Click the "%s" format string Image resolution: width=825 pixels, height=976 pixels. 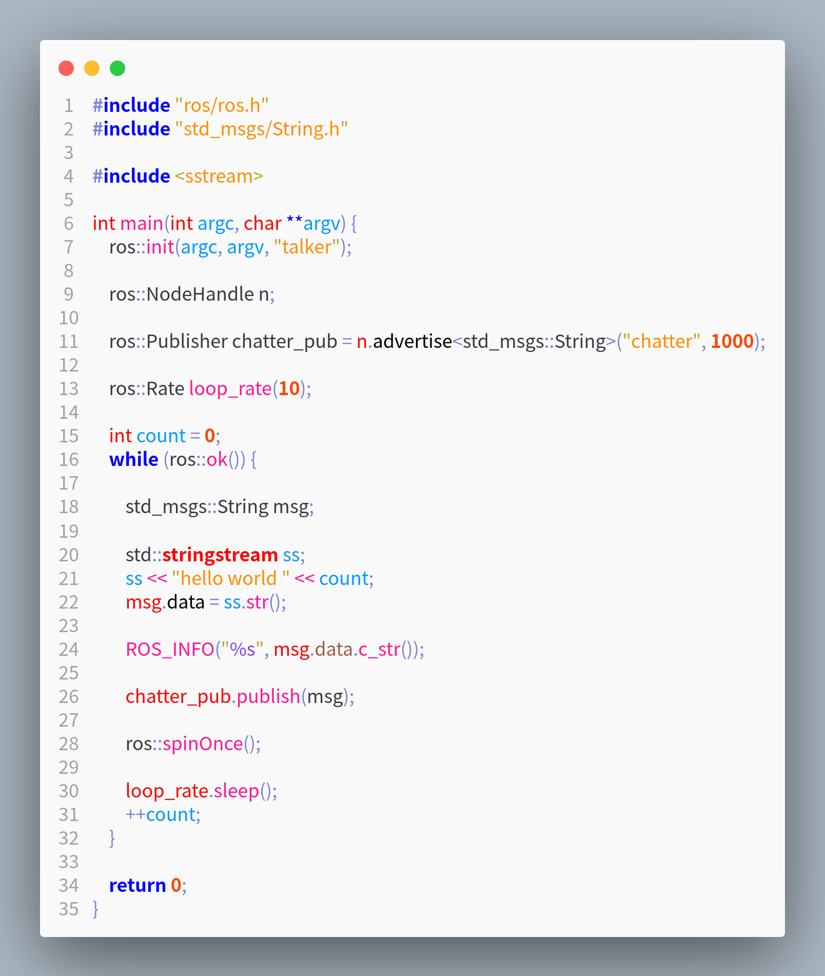point(242,650)
